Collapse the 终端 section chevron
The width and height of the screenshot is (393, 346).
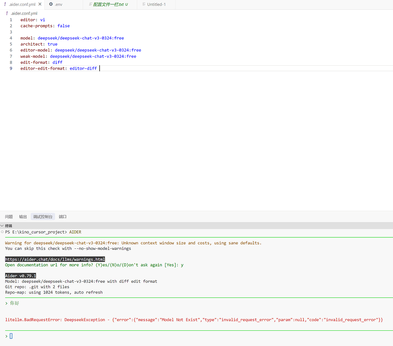tap(2, 226)
